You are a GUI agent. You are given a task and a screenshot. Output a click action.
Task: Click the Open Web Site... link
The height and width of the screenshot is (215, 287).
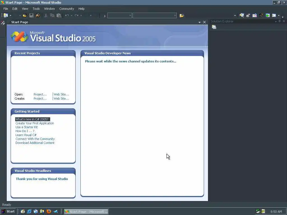pos(61,94)
